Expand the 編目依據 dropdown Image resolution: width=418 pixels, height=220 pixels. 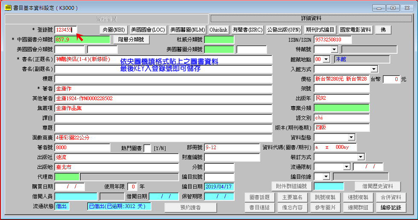point(326,177)
